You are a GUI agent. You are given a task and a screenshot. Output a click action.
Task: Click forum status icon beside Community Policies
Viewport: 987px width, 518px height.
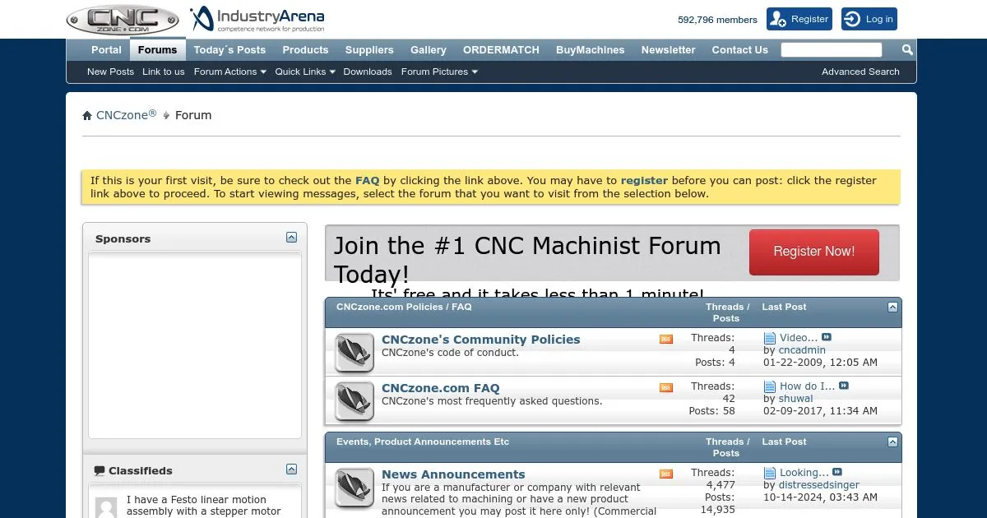click(354, 352)
